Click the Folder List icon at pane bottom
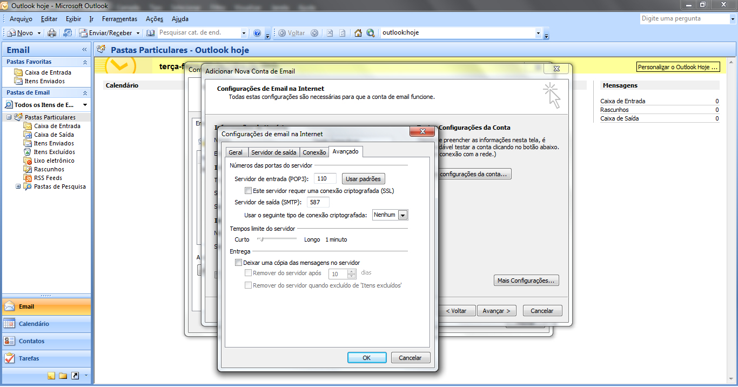The width and height of the screenshot is (738, 387). [x=63, y=376]
